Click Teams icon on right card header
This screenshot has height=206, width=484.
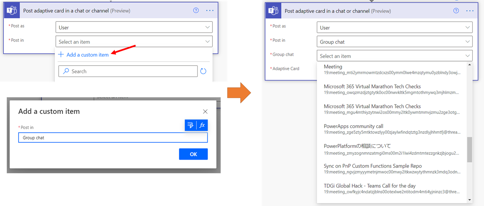tap(273, 11)
